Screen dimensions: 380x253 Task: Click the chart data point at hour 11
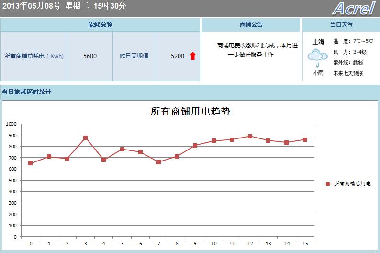[232, 140]
